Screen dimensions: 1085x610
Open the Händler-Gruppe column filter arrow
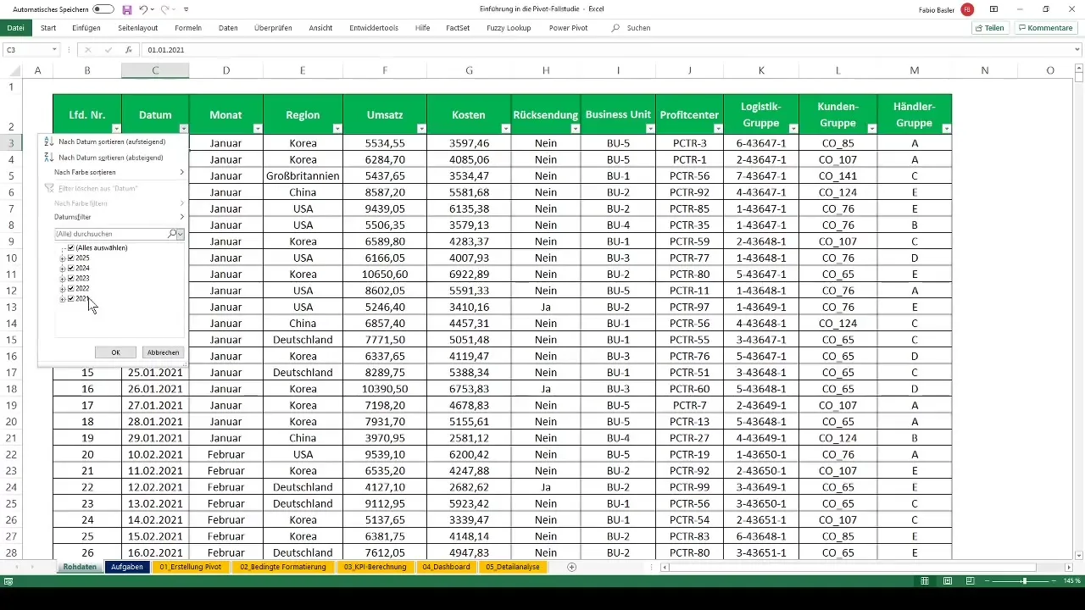point(947,129)
